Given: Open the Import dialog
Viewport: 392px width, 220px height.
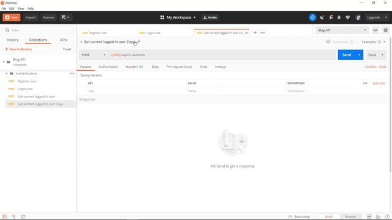Looking at the screenshot, I should (31, 18).
